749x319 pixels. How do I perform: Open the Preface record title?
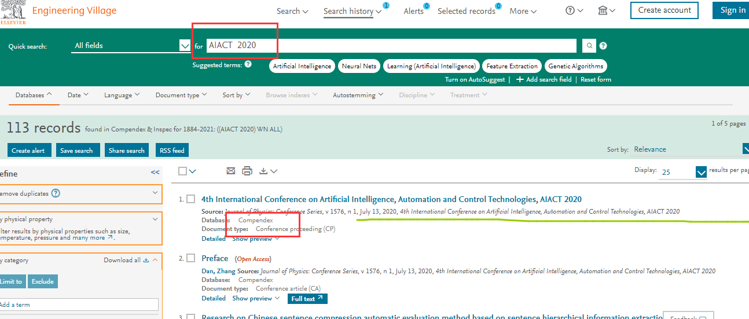215,258
